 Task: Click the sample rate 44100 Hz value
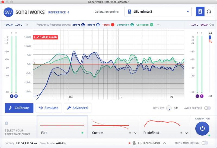click(x=61, y=143)
